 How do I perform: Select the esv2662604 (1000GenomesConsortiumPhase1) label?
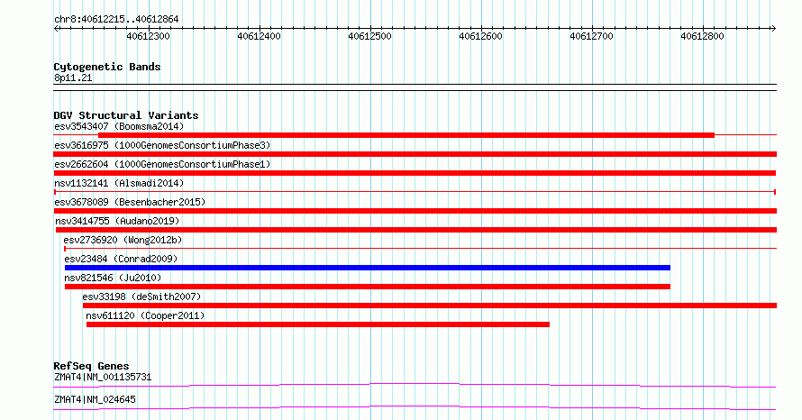[162, 164]
